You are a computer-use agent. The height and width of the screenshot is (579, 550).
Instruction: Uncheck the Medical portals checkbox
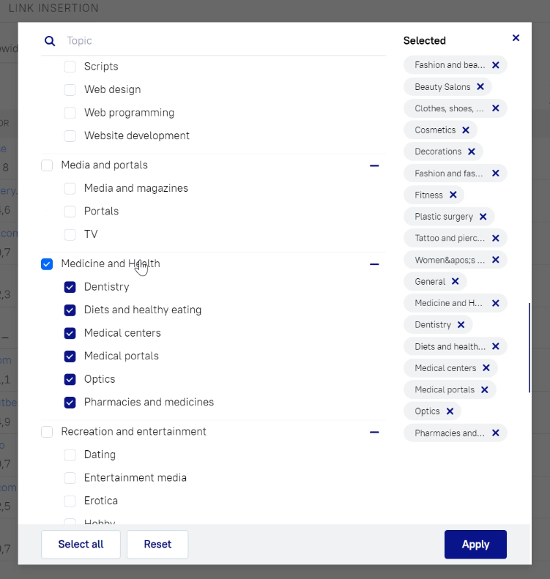click(70, 356)
